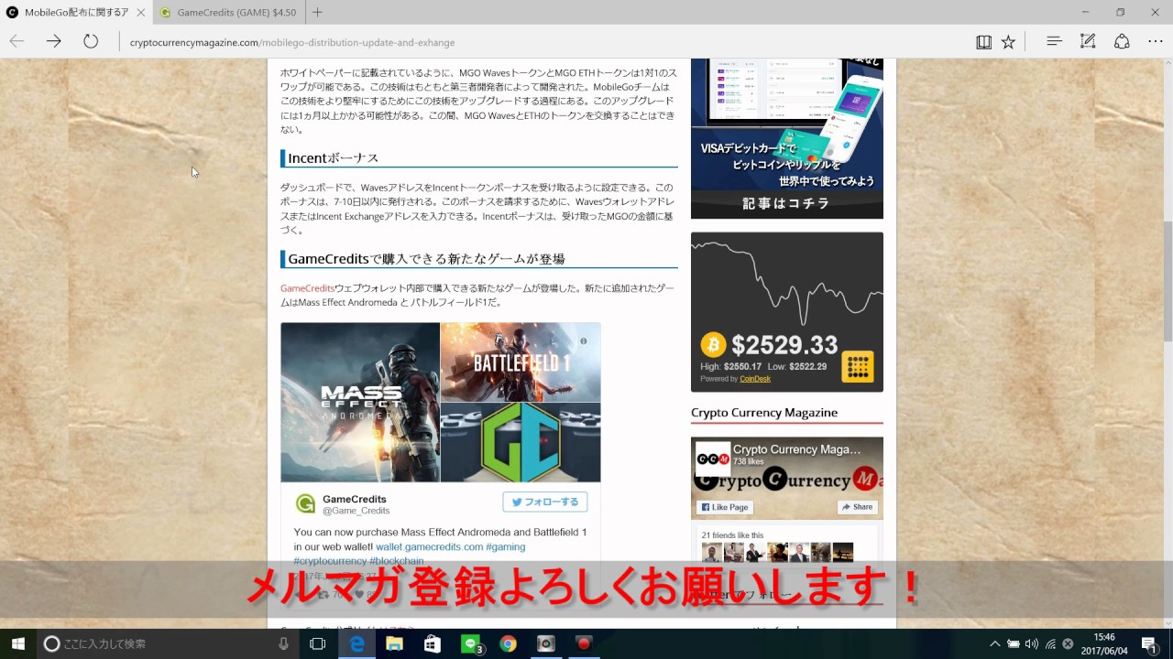Image resolution: width=1173 pixels, height=659 pixels.
Task: Click Facebook Like Page button
Action: pyautogui.click(x=726, y=507)
